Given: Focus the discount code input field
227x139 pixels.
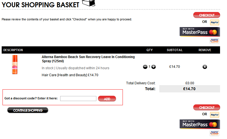Looking at the screenshot, I should 78,99.
